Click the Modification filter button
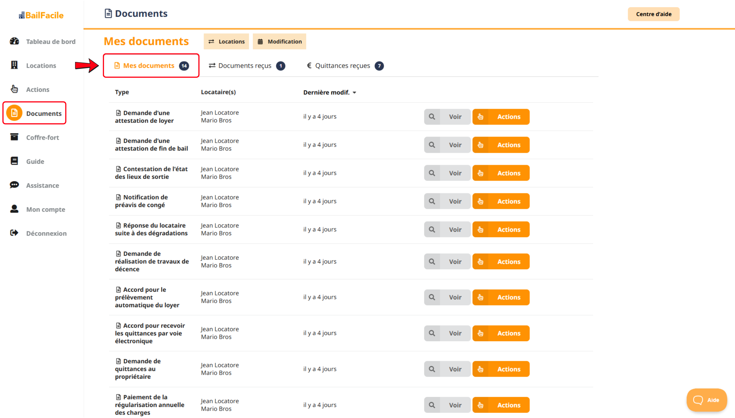 (279, 42)
